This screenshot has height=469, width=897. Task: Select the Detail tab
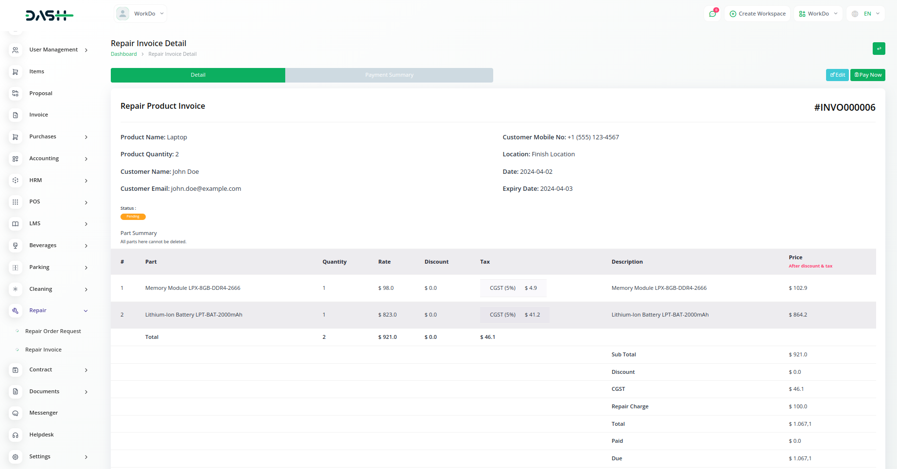coord(198,75)
